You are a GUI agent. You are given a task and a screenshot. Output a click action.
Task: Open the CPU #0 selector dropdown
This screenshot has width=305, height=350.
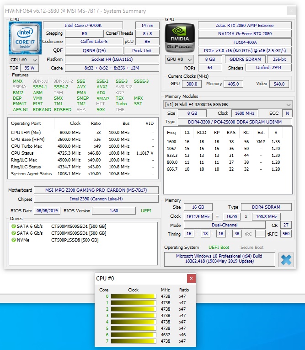click(x=24, y=60)
